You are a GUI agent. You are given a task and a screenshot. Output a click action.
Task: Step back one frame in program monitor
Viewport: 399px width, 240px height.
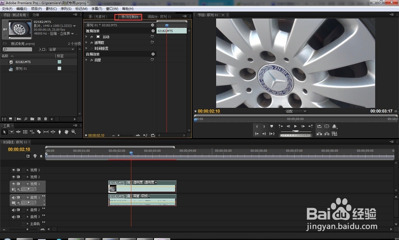tap(288, 126)
